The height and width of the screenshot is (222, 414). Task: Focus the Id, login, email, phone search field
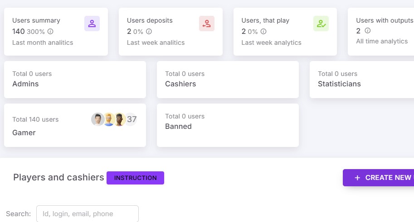pyautogui.click(x=88, y=213)
